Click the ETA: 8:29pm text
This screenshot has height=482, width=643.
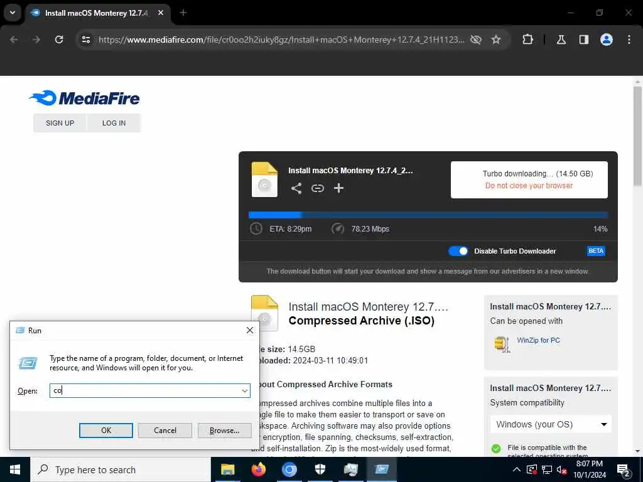pyautogui.click(x=290, y=228)
